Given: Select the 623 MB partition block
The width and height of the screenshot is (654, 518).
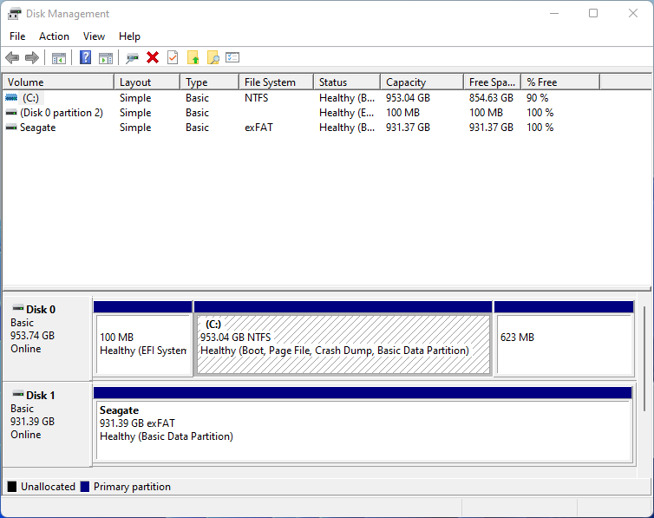Looking at the screenshot, I should pyautogui.click(x=564, y=338).
